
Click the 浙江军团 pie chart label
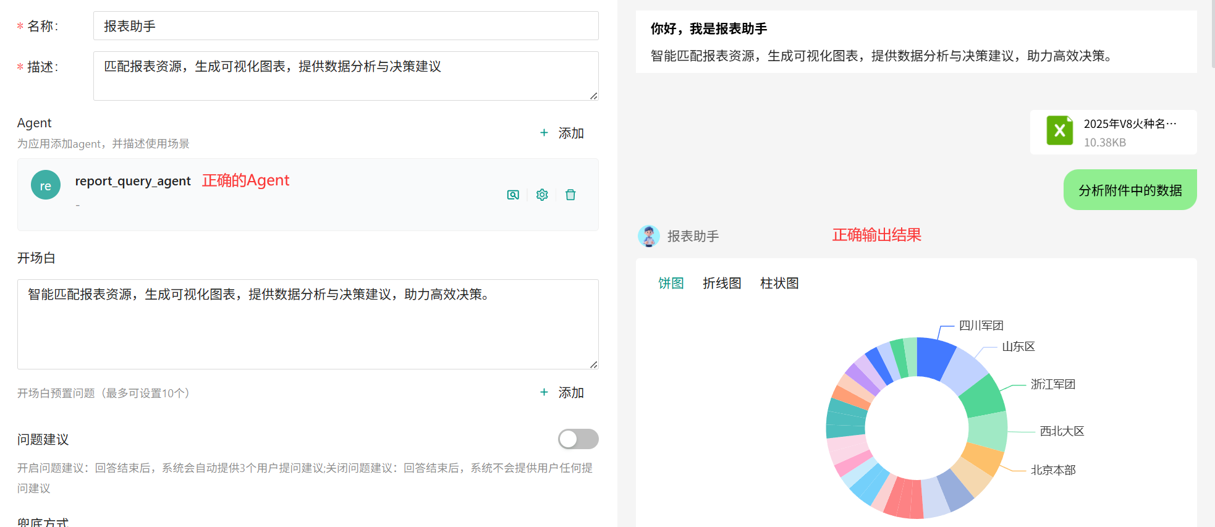coord(1053,384)
